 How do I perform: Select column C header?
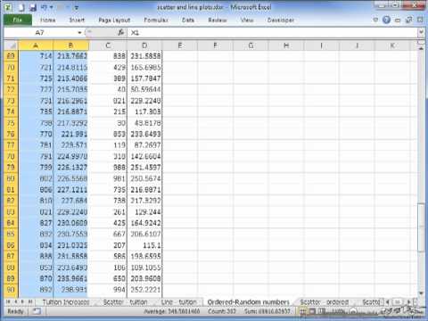point(108,45)
